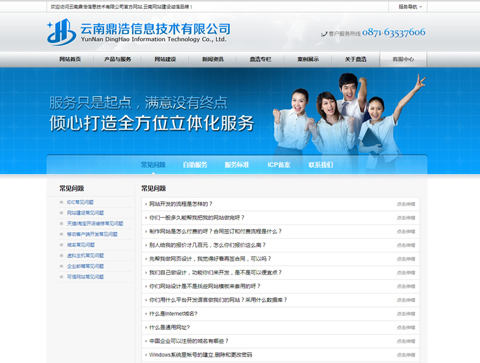Screen dimensions: 480x363
Task: Open 网站首页 in the main navigation
Action: click(x=70, y=59)
